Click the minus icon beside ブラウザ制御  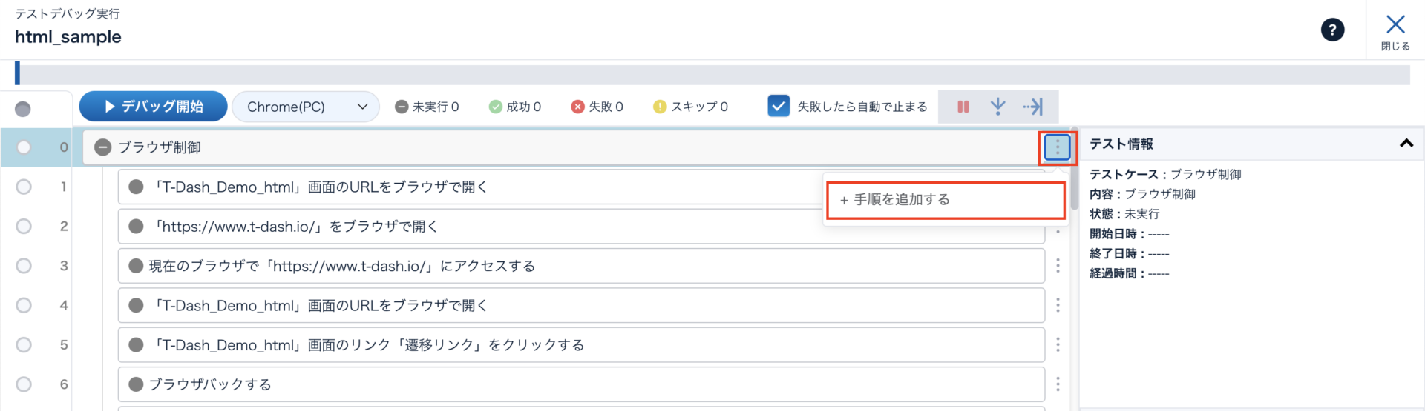pos(103,147)
